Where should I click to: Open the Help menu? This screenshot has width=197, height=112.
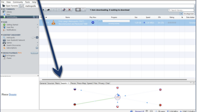pos(34,2)
